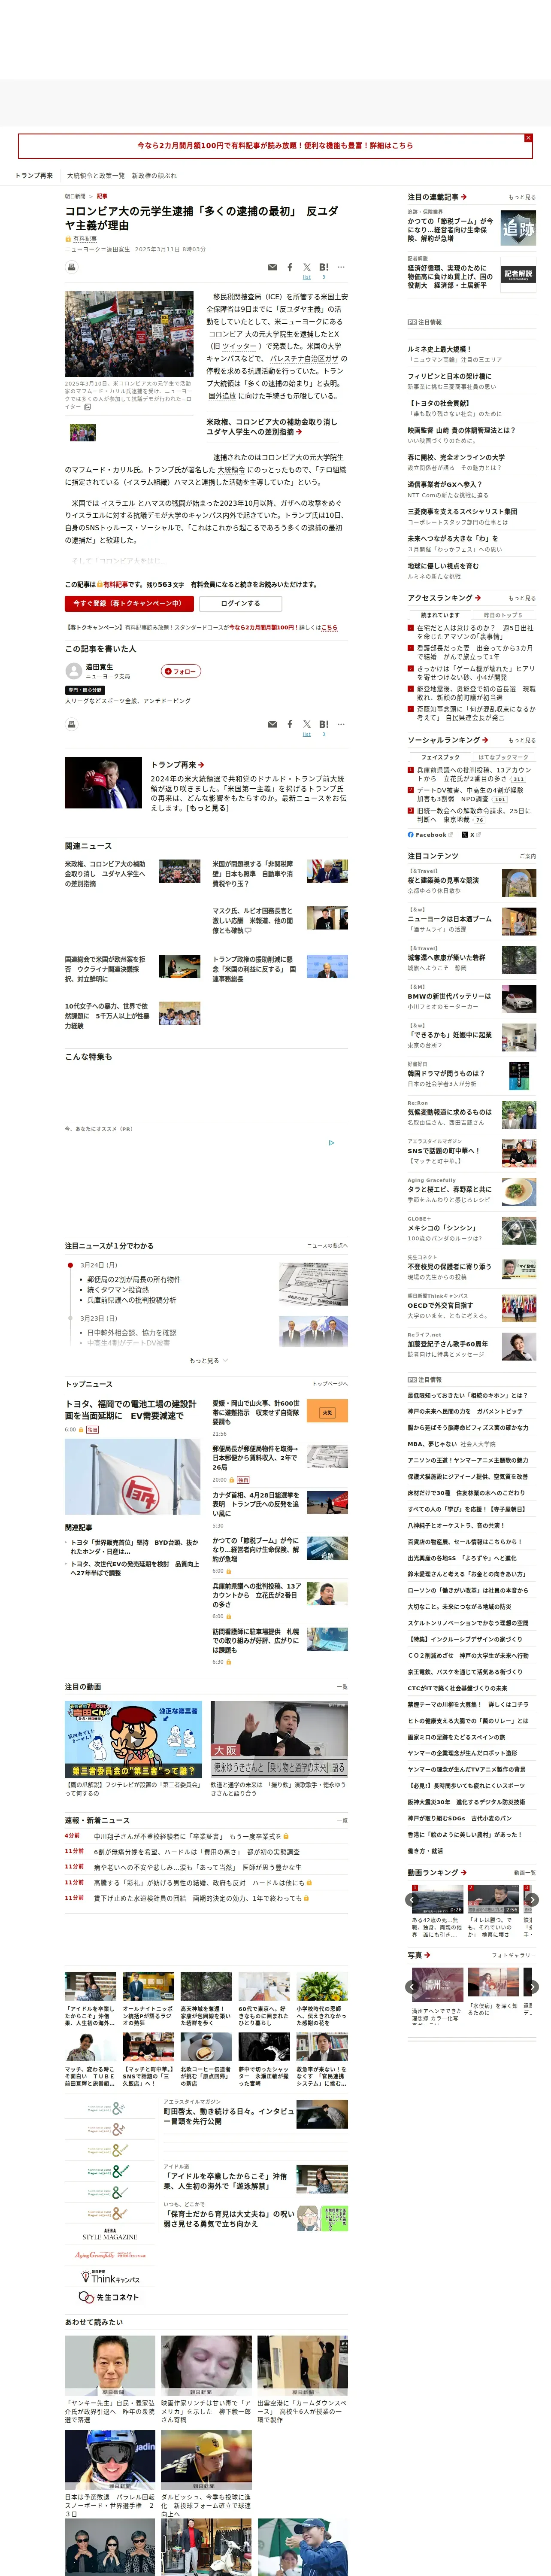Open 一覧 beside 注目の動画

[x=342, y=1687]
